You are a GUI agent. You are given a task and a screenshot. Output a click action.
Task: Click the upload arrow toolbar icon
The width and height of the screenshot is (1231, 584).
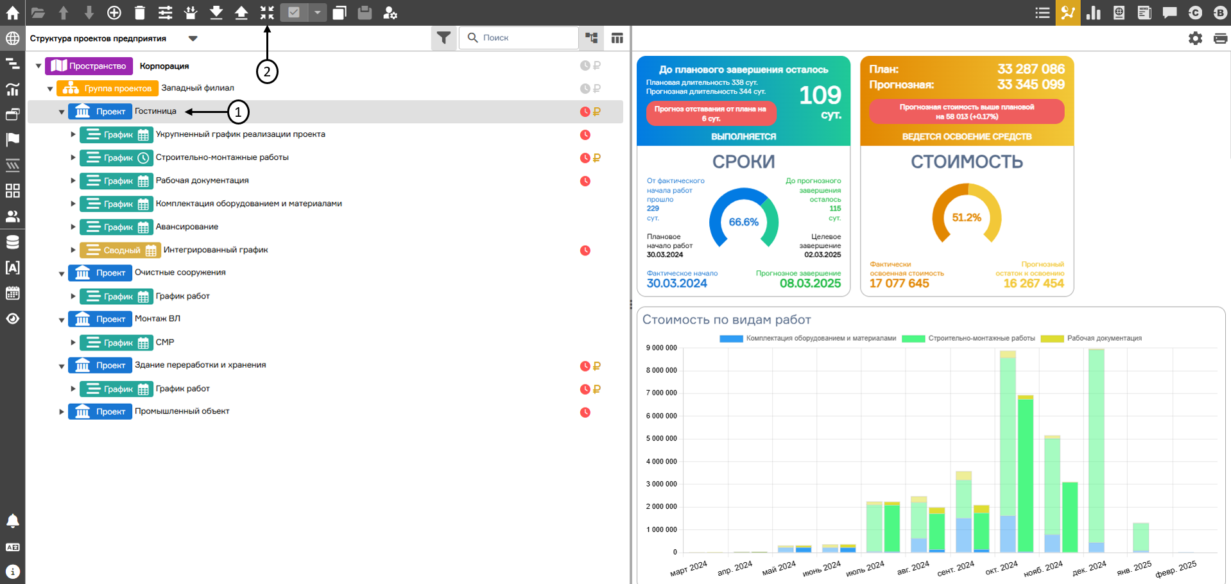241,12
